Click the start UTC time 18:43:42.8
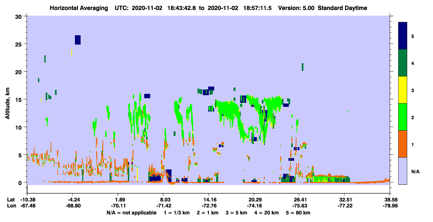 click(182, 8)
